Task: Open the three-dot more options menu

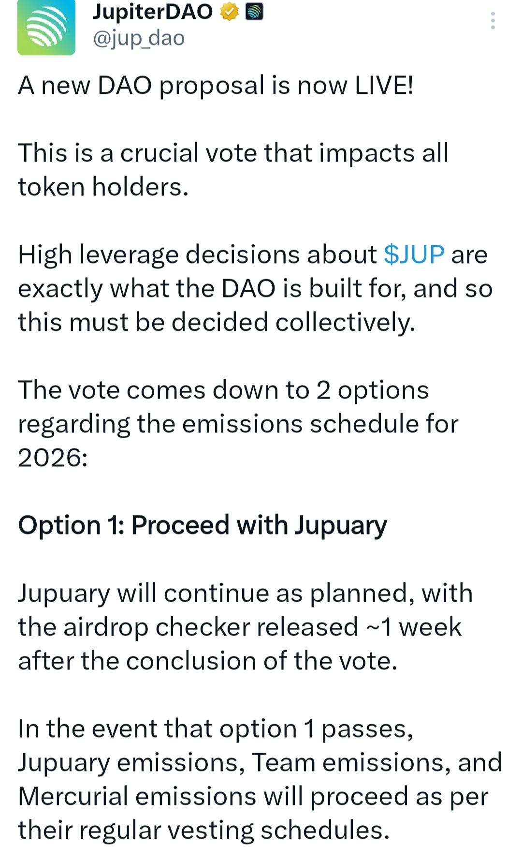Action: 493,21
